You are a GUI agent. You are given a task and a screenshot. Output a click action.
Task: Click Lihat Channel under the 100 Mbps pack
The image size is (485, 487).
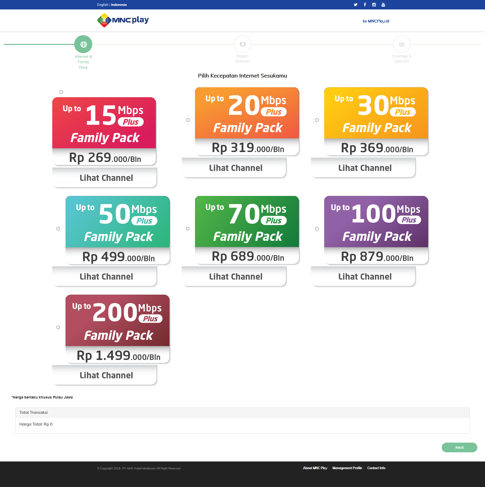[363, 276]
